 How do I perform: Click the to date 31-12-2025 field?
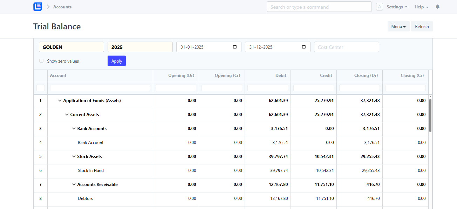[x=278, y=47]
